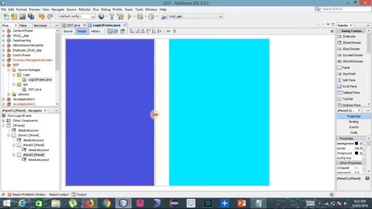The height and width of the screenshot is (209, 372).
Task: Open the File menu
Action: 3,9
